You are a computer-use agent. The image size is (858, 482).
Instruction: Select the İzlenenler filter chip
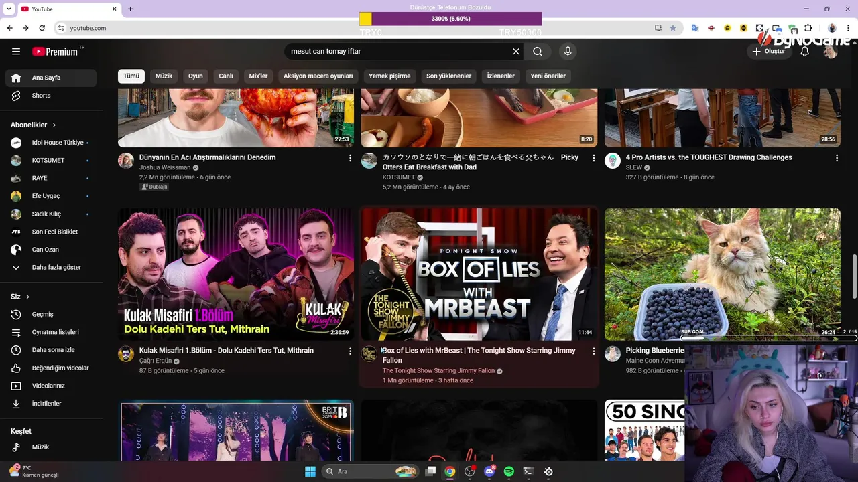coord(501,76)
